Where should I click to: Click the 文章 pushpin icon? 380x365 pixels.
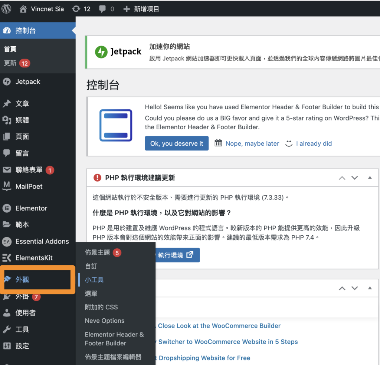pos(7,103)
